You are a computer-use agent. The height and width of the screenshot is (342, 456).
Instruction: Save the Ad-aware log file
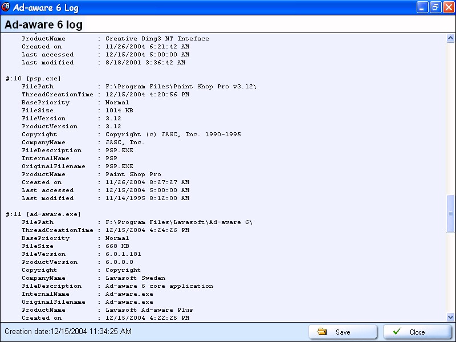pyautogui.click(x=343, y=332)
